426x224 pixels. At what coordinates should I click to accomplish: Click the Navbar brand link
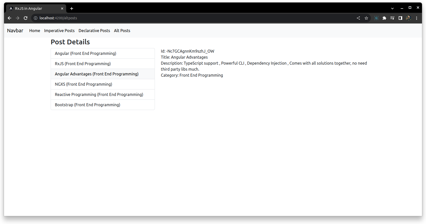pos(15,31)
